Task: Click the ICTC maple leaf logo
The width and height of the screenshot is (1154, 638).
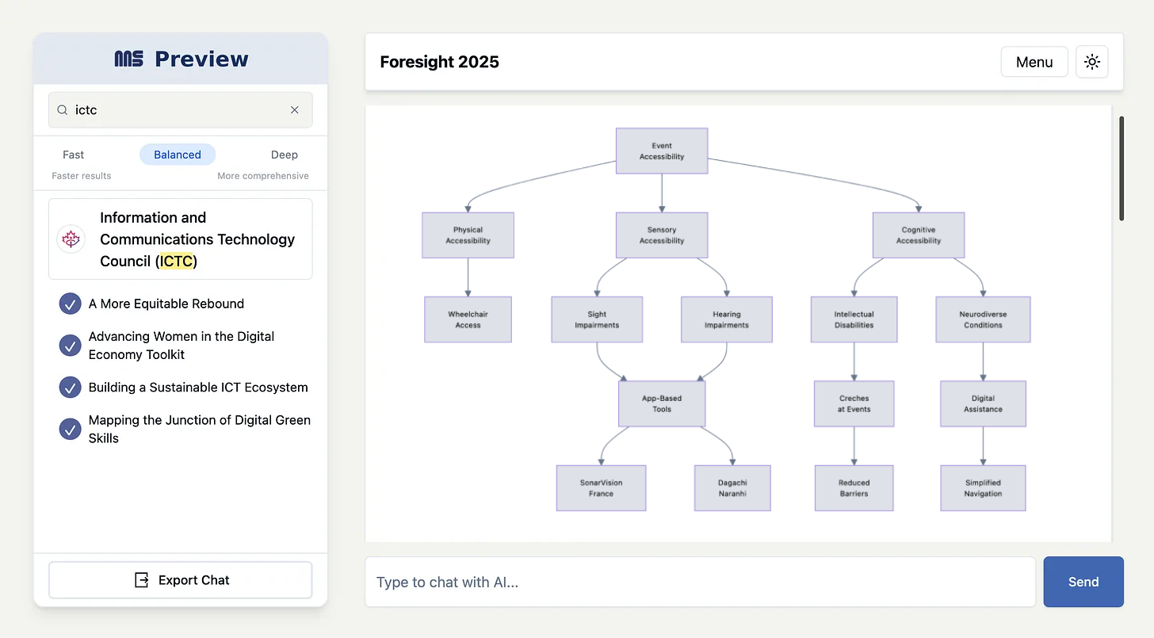Action: [x=71, y=239]
